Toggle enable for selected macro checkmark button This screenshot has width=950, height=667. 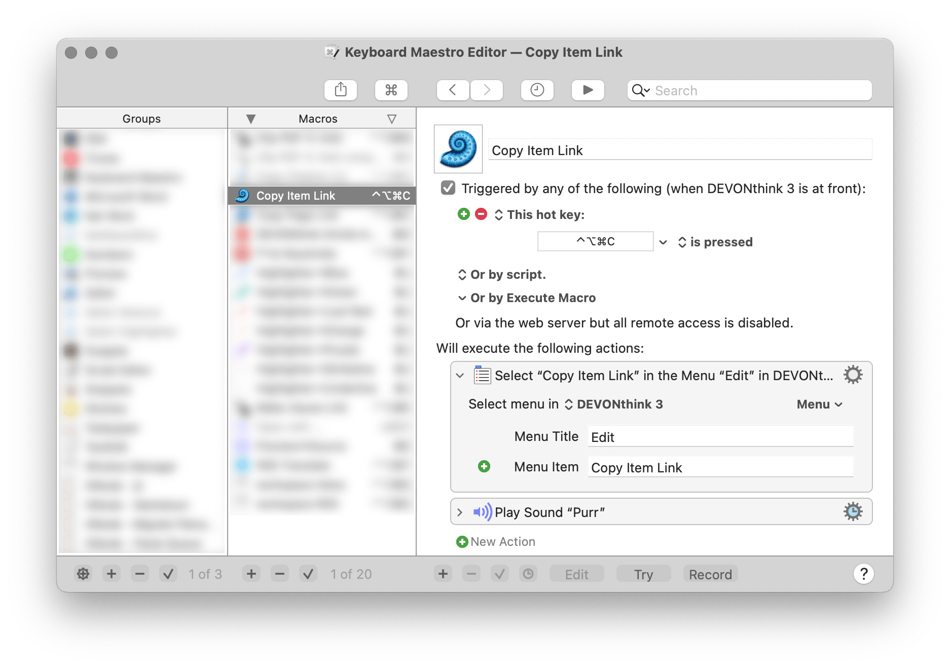pos(308,574)
